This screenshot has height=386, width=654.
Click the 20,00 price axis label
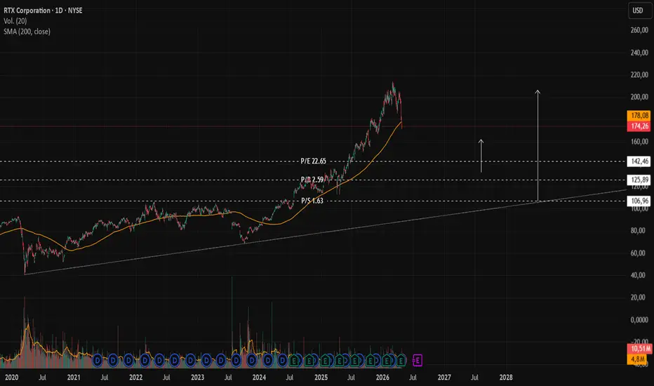point(639,297)
